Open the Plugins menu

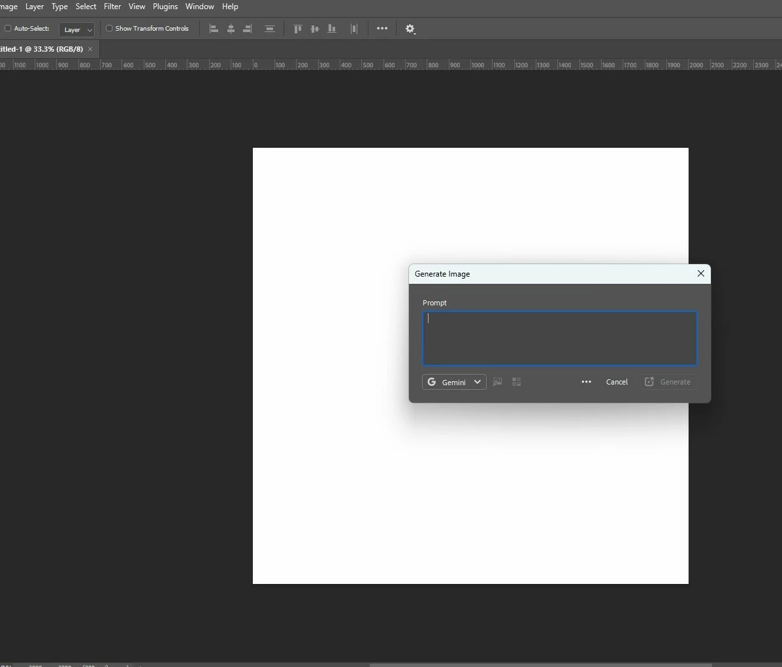click(x=165, y=7)
